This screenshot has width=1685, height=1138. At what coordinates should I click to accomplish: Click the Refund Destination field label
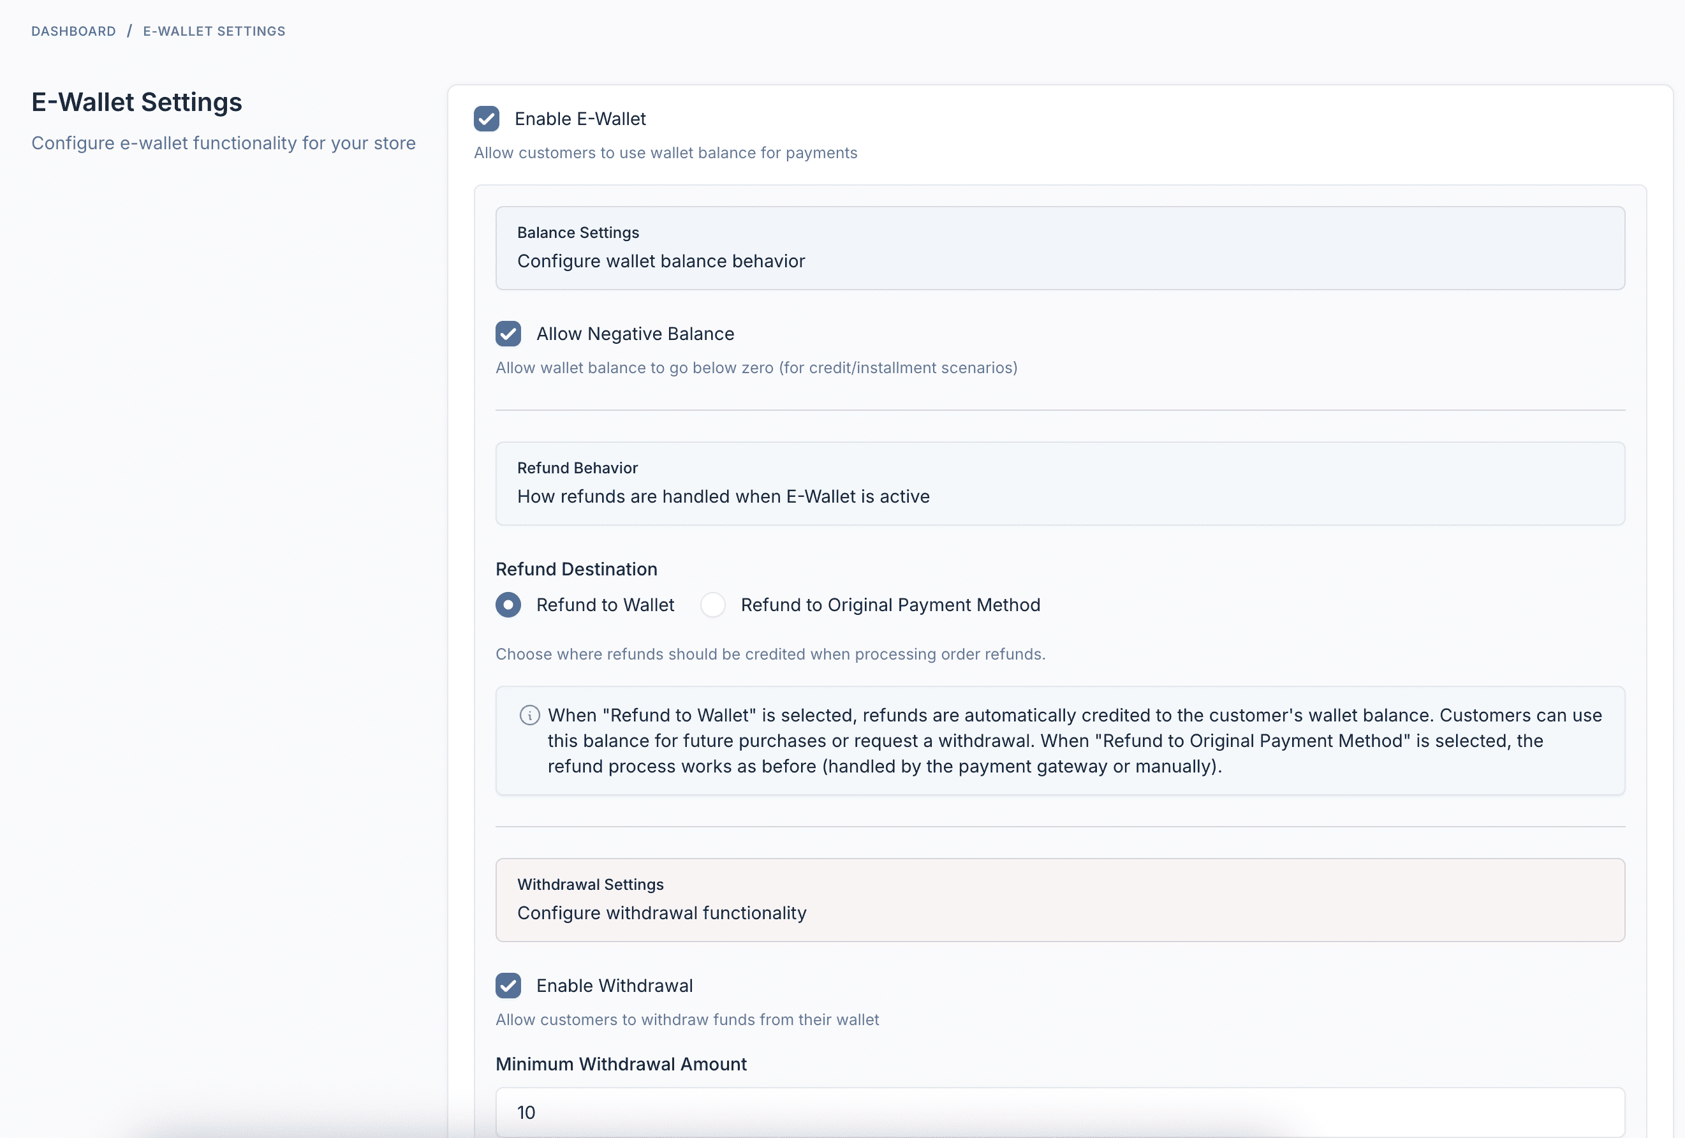(x=576, y=570)
